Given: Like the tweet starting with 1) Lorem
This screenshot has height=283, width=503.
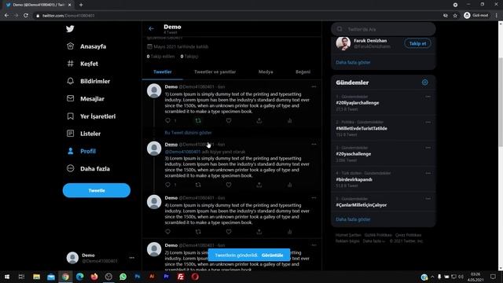Looking at the screenshot, I should [x=229, y=120].
